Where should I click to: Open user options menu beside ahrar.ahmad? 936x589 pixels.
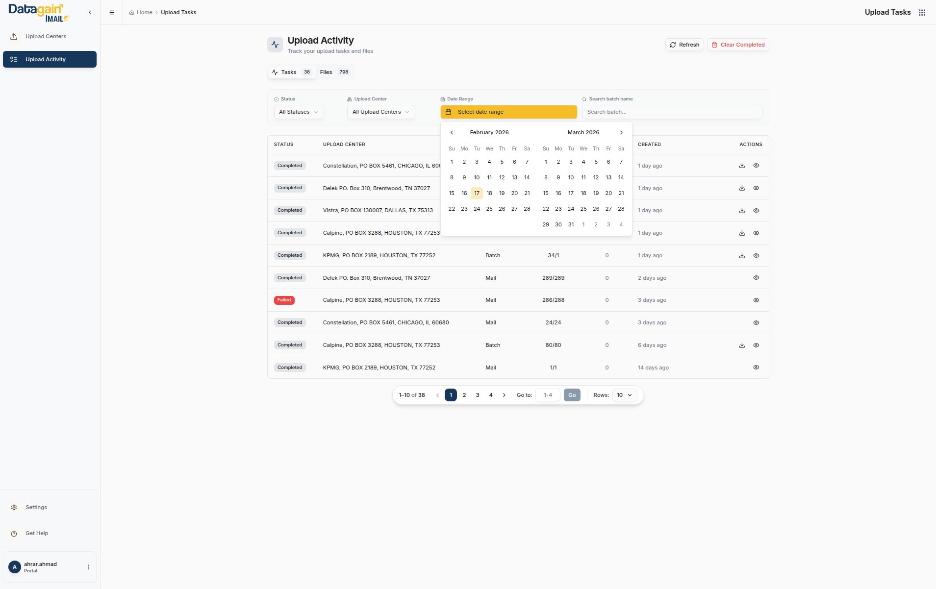[88, 567]
